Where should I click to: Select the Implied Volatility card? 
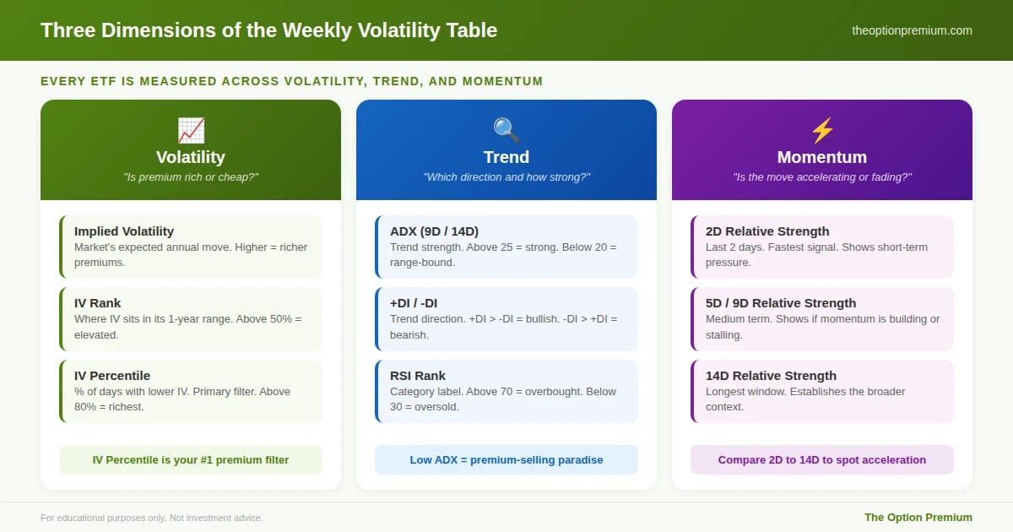point(191,247)
